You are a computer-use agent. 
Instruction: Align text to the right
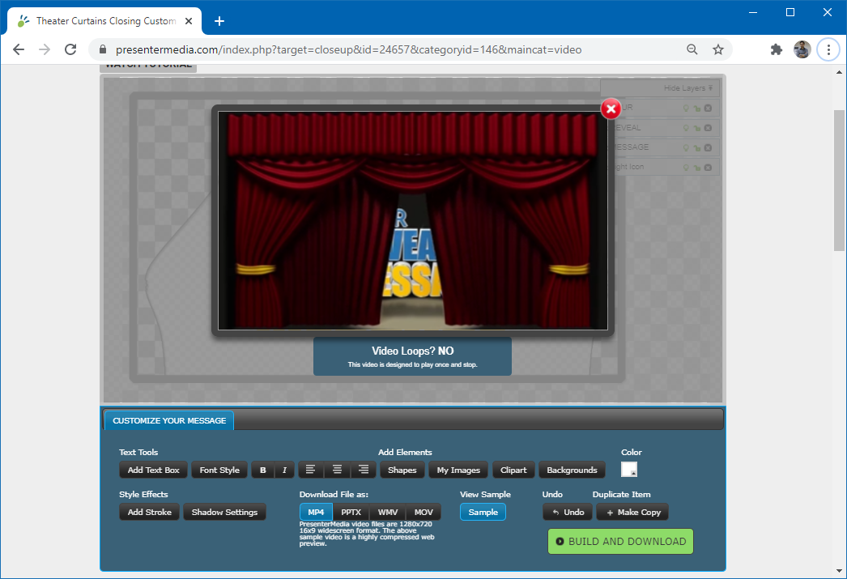(x=363, y=470)
